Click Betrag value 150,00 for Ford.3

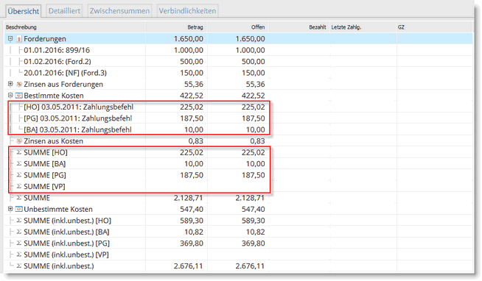pos(192,73)
